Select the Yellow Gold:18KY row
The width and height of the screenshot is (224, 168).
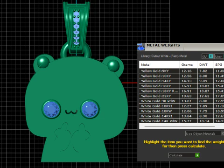[182, 86]
